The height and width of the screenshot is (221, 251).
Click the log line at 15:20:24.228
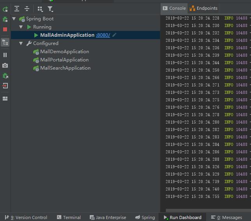[208, 18]
